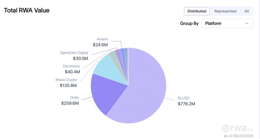The image size is (260, 139).
Task: Click the $776.2M value
Action: pyautogui.click(x=186, y=104)
